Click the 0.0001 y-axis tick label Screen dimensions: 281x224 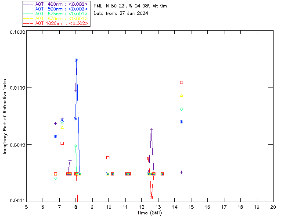(18, 201)
